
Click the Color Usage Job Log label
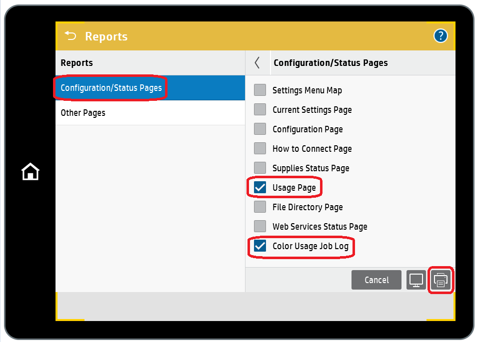pos(310,246)
